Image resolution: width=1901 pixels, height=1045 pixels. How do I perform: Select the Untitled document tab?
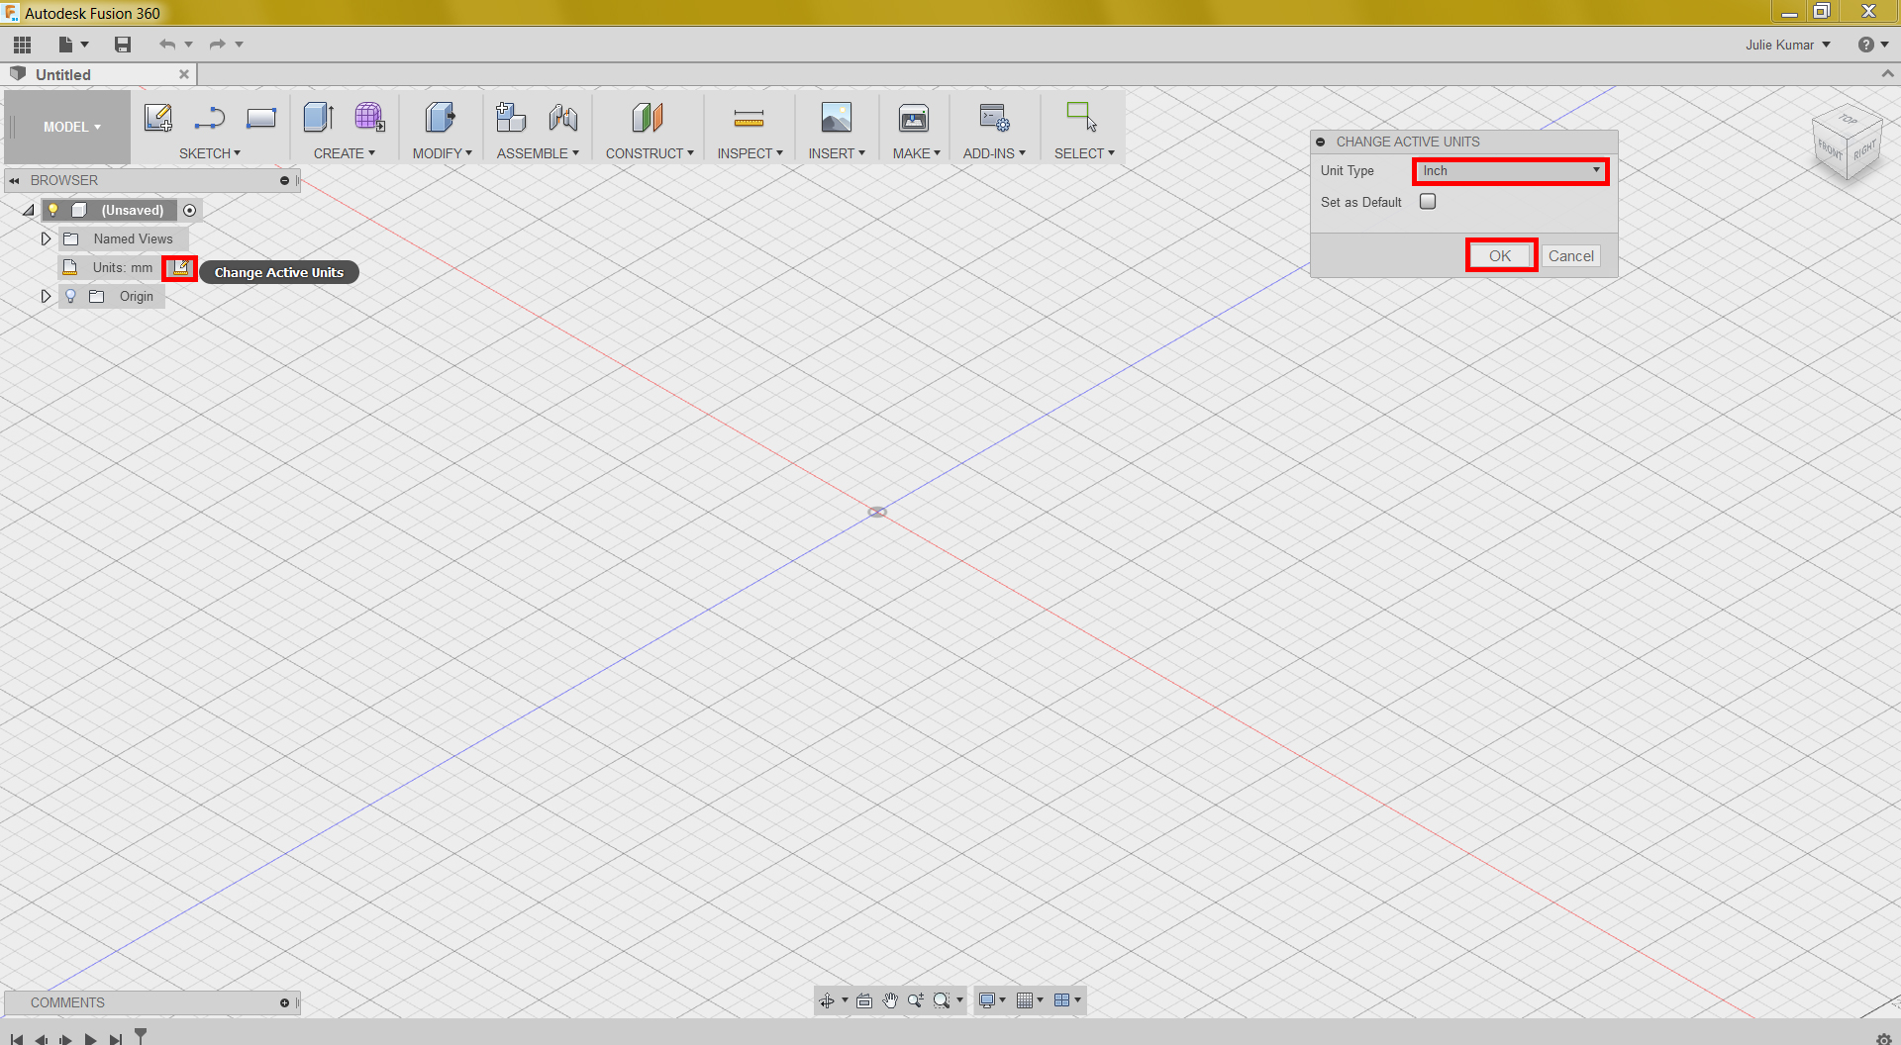click(99, 74)
